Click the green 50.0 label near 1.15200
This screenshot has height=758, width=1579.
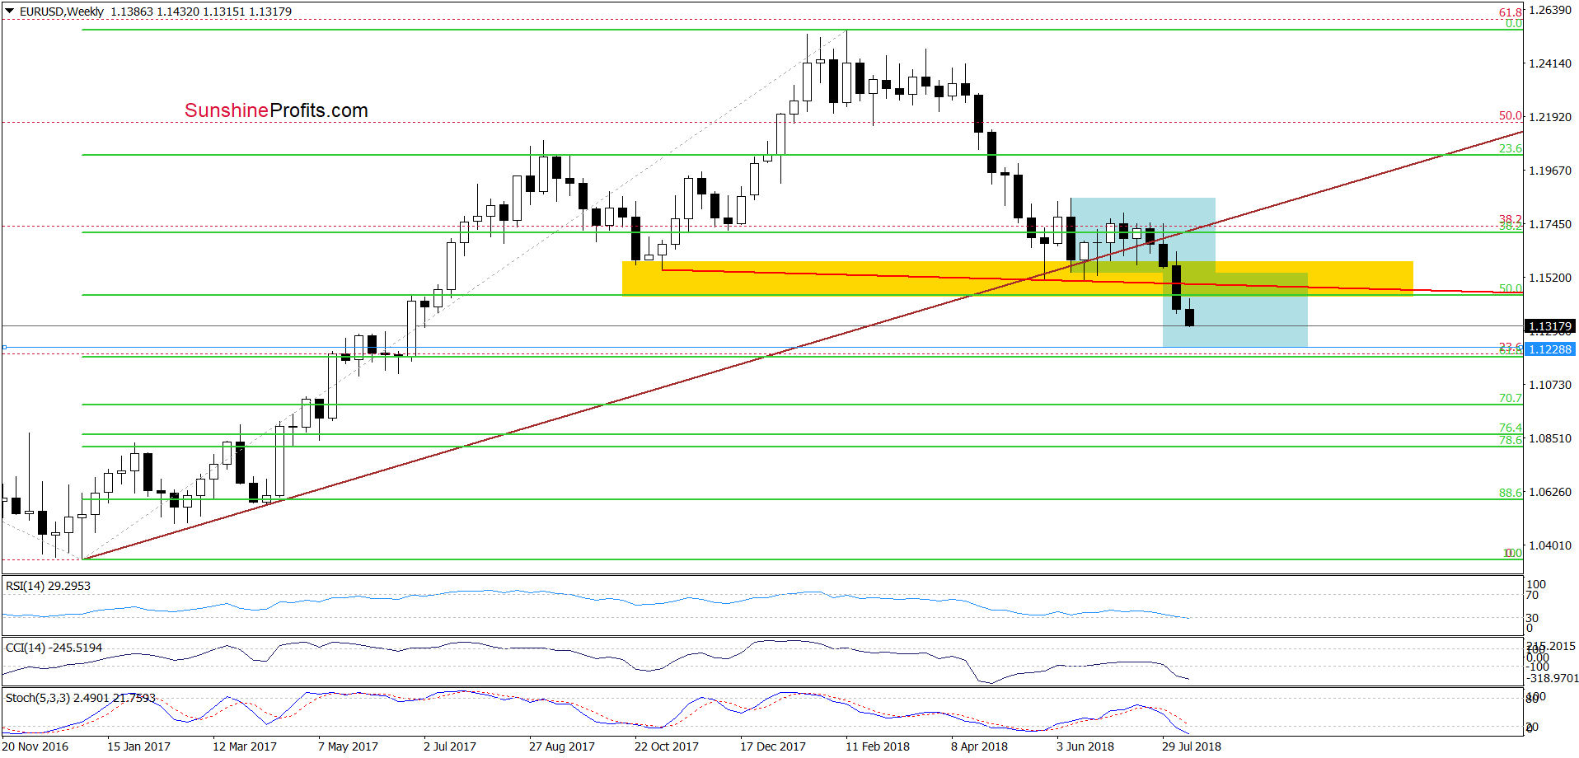click(1511, 288)
